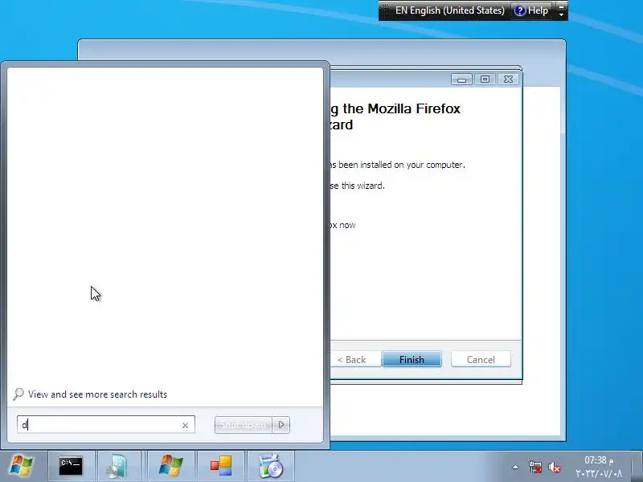
Task: Click the Show desktop strip beside the clock
Action: [x=637, y=466]
